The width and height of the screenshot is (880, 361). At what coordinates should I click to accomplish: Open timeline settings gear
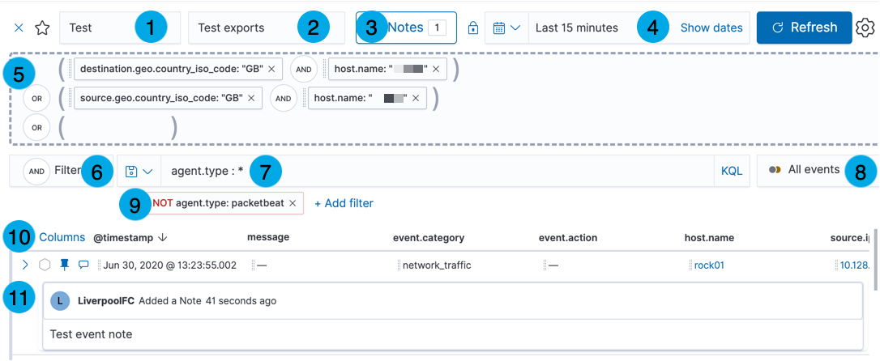pos(865,28)
